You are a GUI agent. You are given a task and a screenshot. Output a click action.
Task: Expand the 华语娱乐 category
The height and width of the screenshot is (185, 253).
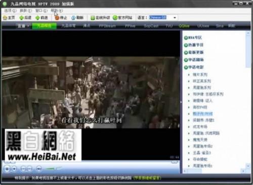point(194,60)
